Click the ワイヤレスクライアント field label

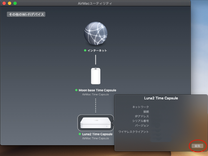tap(134, 132)
